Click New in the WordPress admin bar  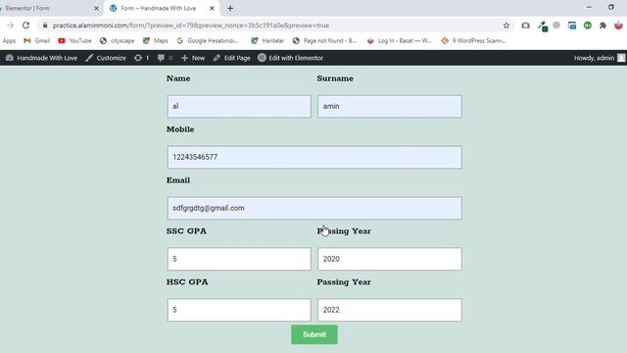click(x=193, y=58)
